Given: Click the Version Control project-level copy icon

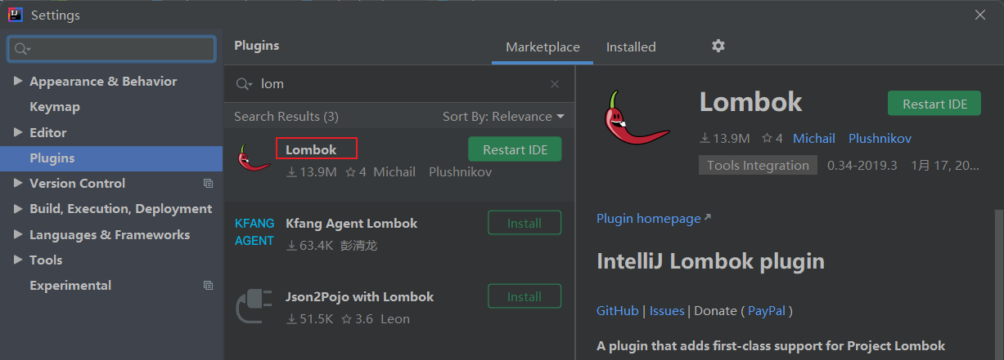Looking at the screenshot, I should pyautogui.click(x=208, y=184).
